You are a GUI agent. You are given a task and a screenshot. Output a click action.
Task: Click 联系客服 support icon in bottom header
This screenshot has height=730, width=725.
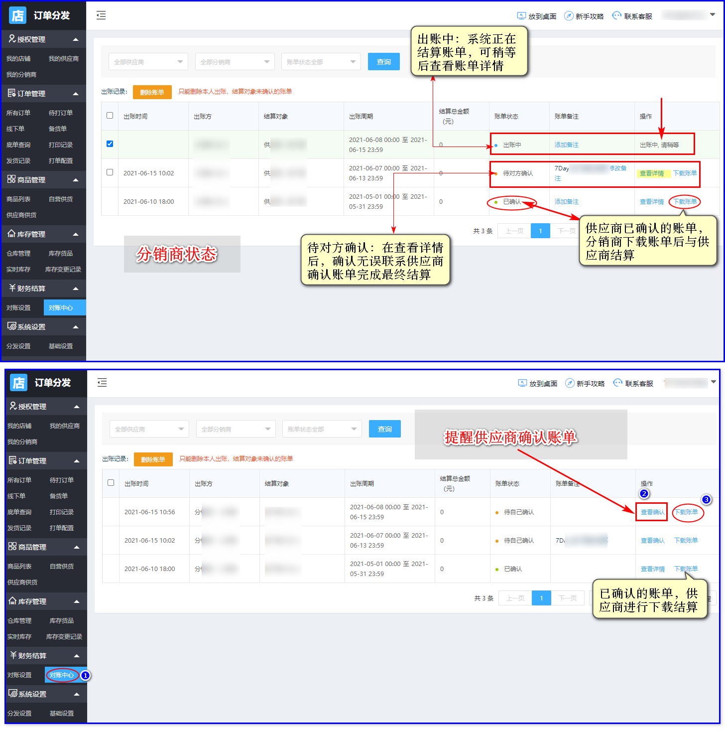(618, 383)
